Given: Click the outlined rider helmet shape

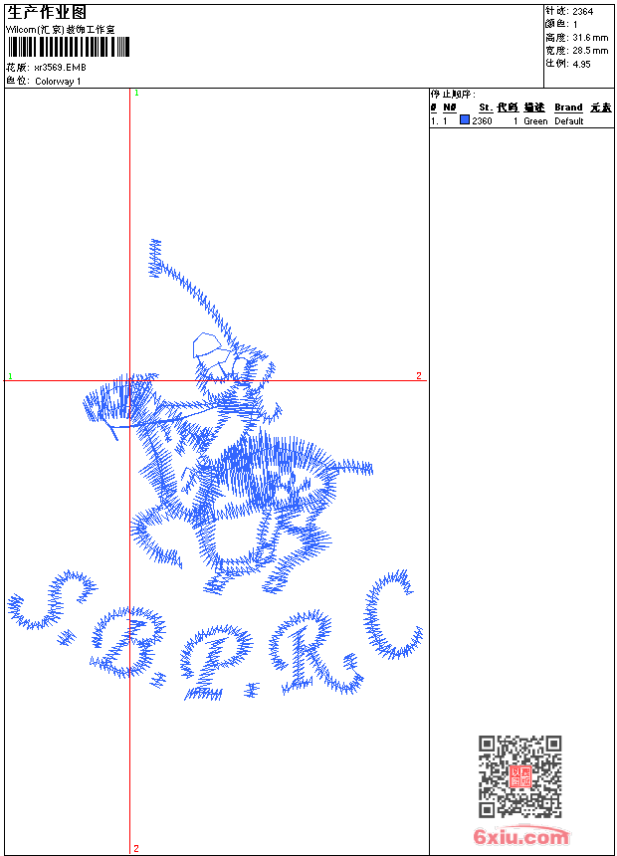Looking at the screenshot, I should (209, 347).
